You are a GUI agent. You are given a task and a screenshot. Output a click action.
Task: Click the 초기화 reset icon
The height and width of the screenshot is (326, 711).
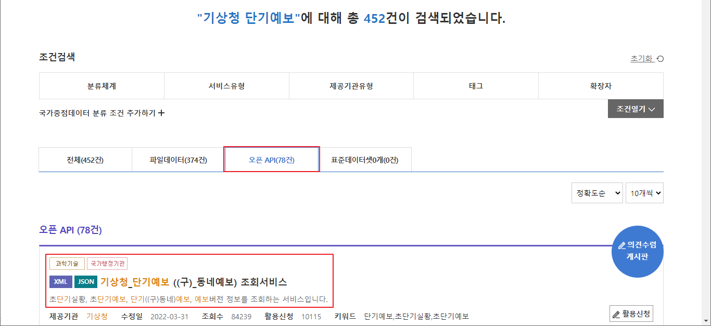660,59
